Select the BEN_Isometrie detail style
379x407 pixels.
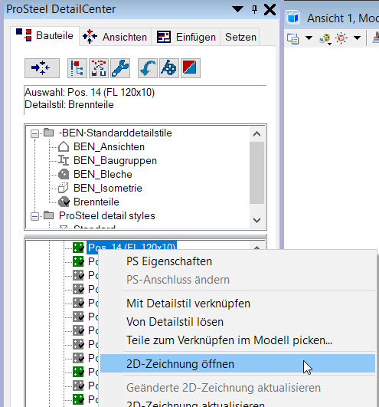tap(108, 188)
